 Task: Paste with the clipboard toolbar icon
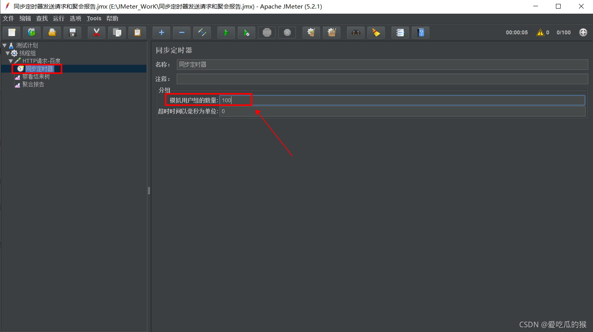coord(137,32)
